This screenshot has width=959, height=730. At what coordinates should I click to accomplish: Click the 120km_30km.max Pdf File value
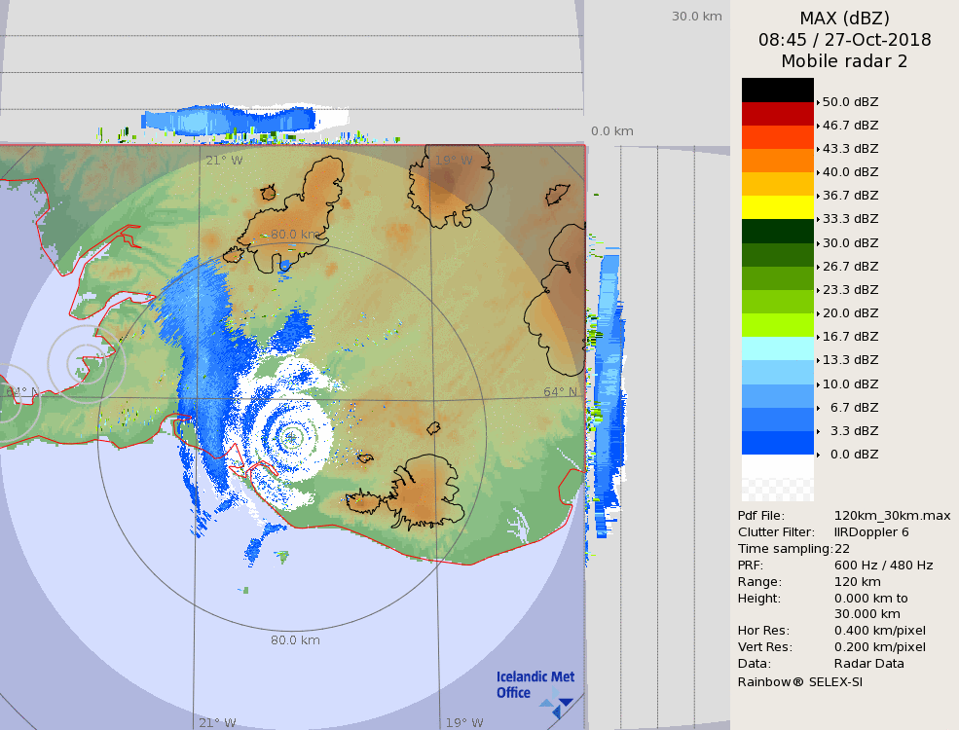[x=892, y=516]
